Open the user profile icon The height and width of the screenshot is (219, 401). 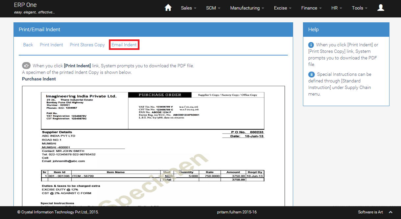tap(381, 8)
